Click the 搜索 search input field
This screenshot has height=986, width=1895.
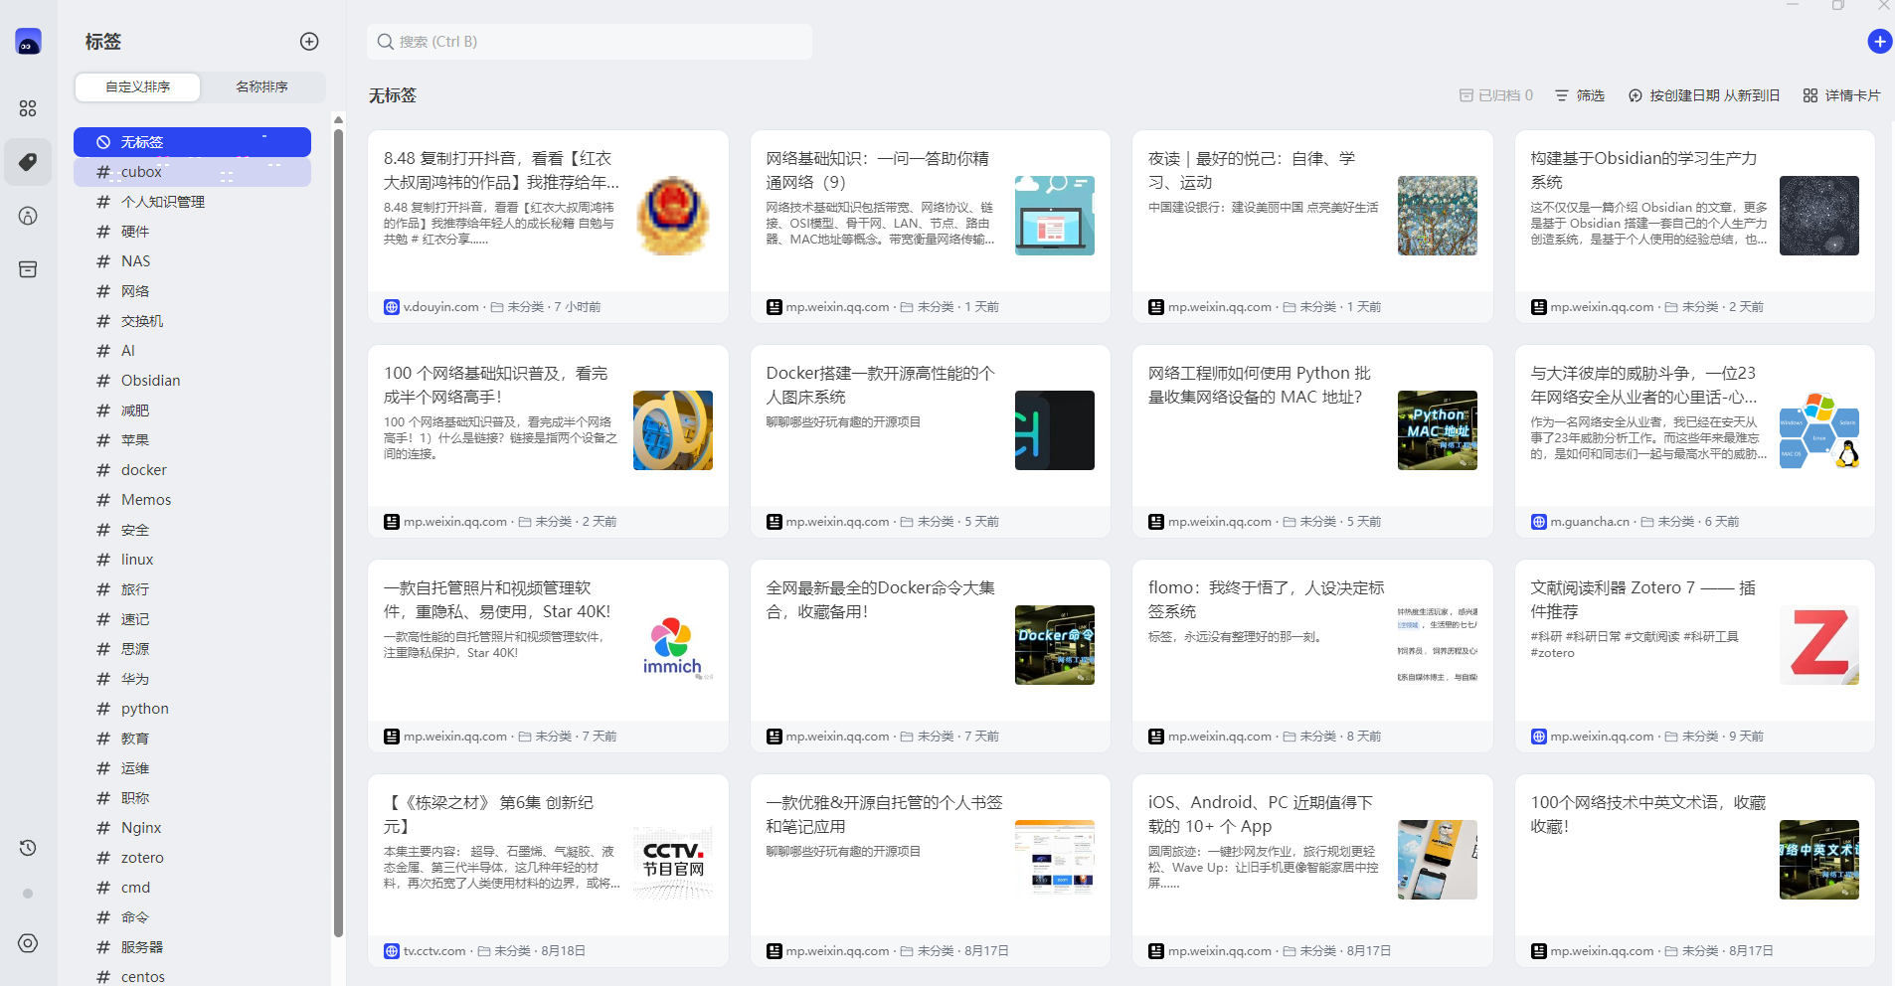[x=590, y=42]
